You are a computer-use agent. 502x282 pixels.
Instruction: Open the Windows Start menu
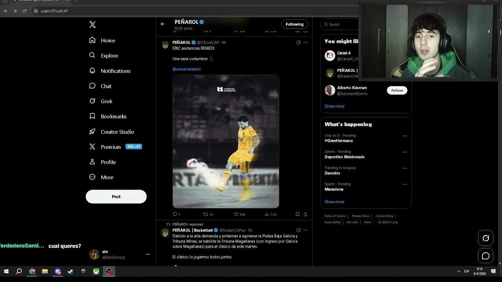pyautogui.click(x=6, y=271)
